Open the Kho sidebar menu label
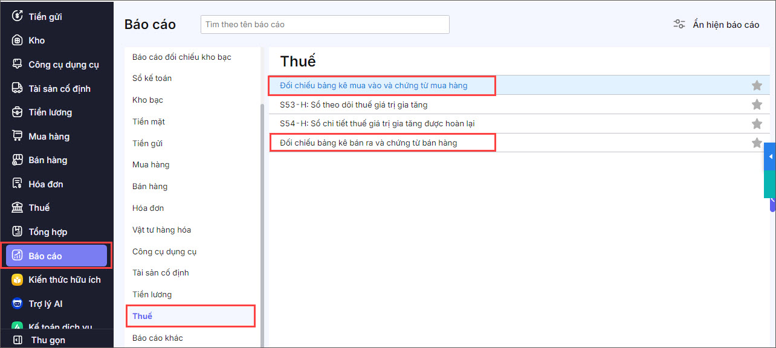 point(37,40)
